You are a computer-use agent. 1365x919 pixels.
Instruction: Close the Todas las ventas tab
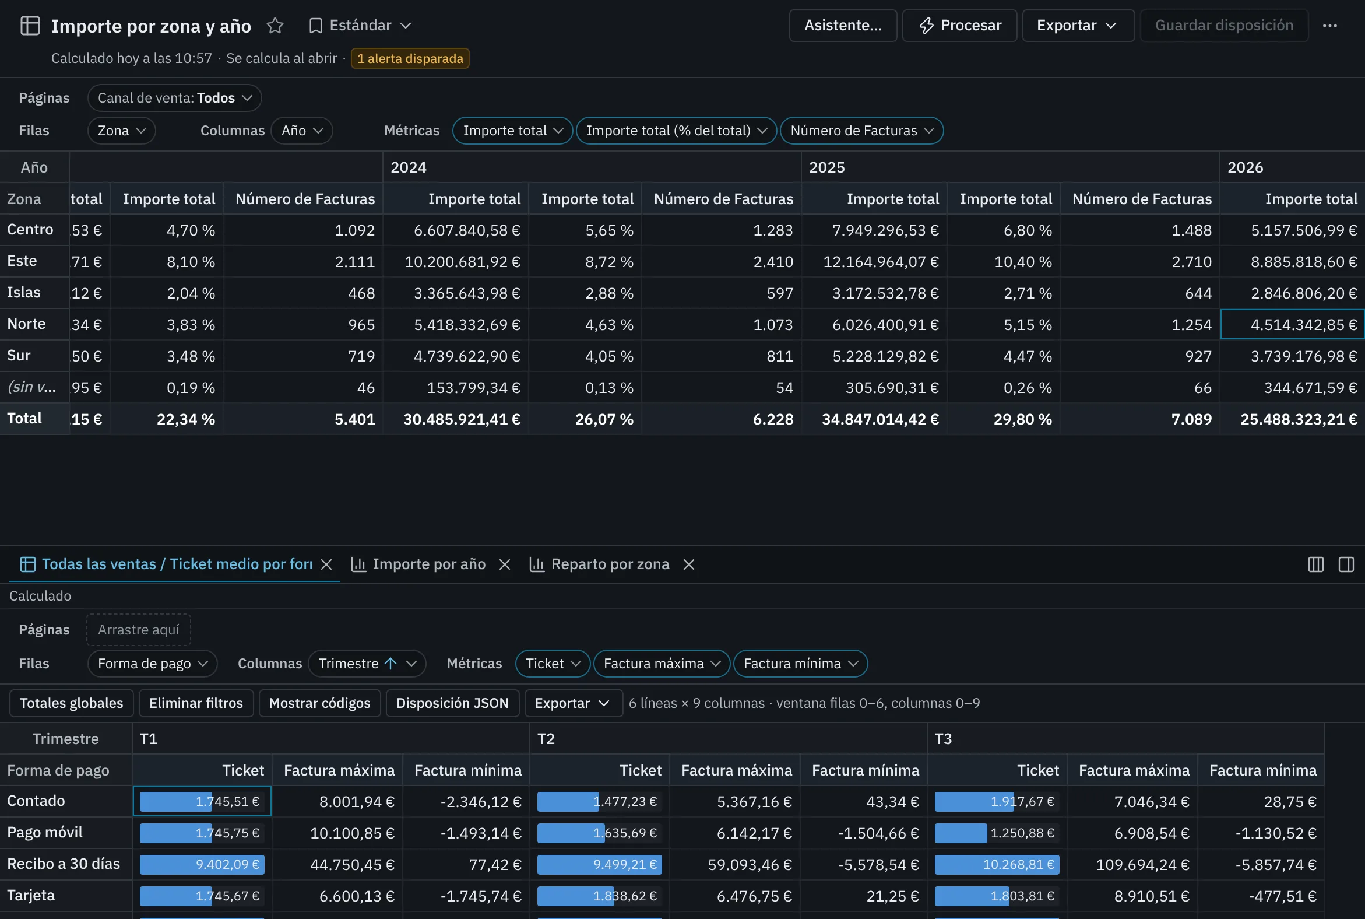click(x=327, y=564)
